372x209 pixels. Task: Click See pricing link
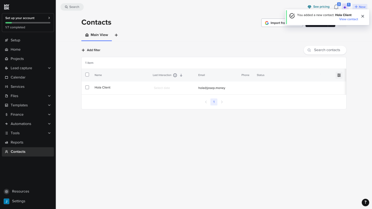coord(318,7)
